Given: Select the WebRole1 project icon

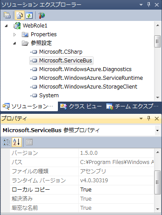Looking at the screenshot, I should 17,26.
